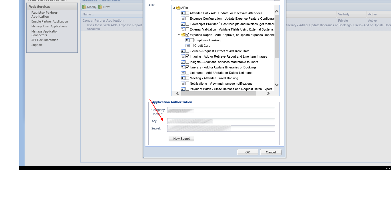Image resolution: width=391 pixels, height=219 pixels.
Task: Click the Meeting API item icon
Action: [183, 78]
